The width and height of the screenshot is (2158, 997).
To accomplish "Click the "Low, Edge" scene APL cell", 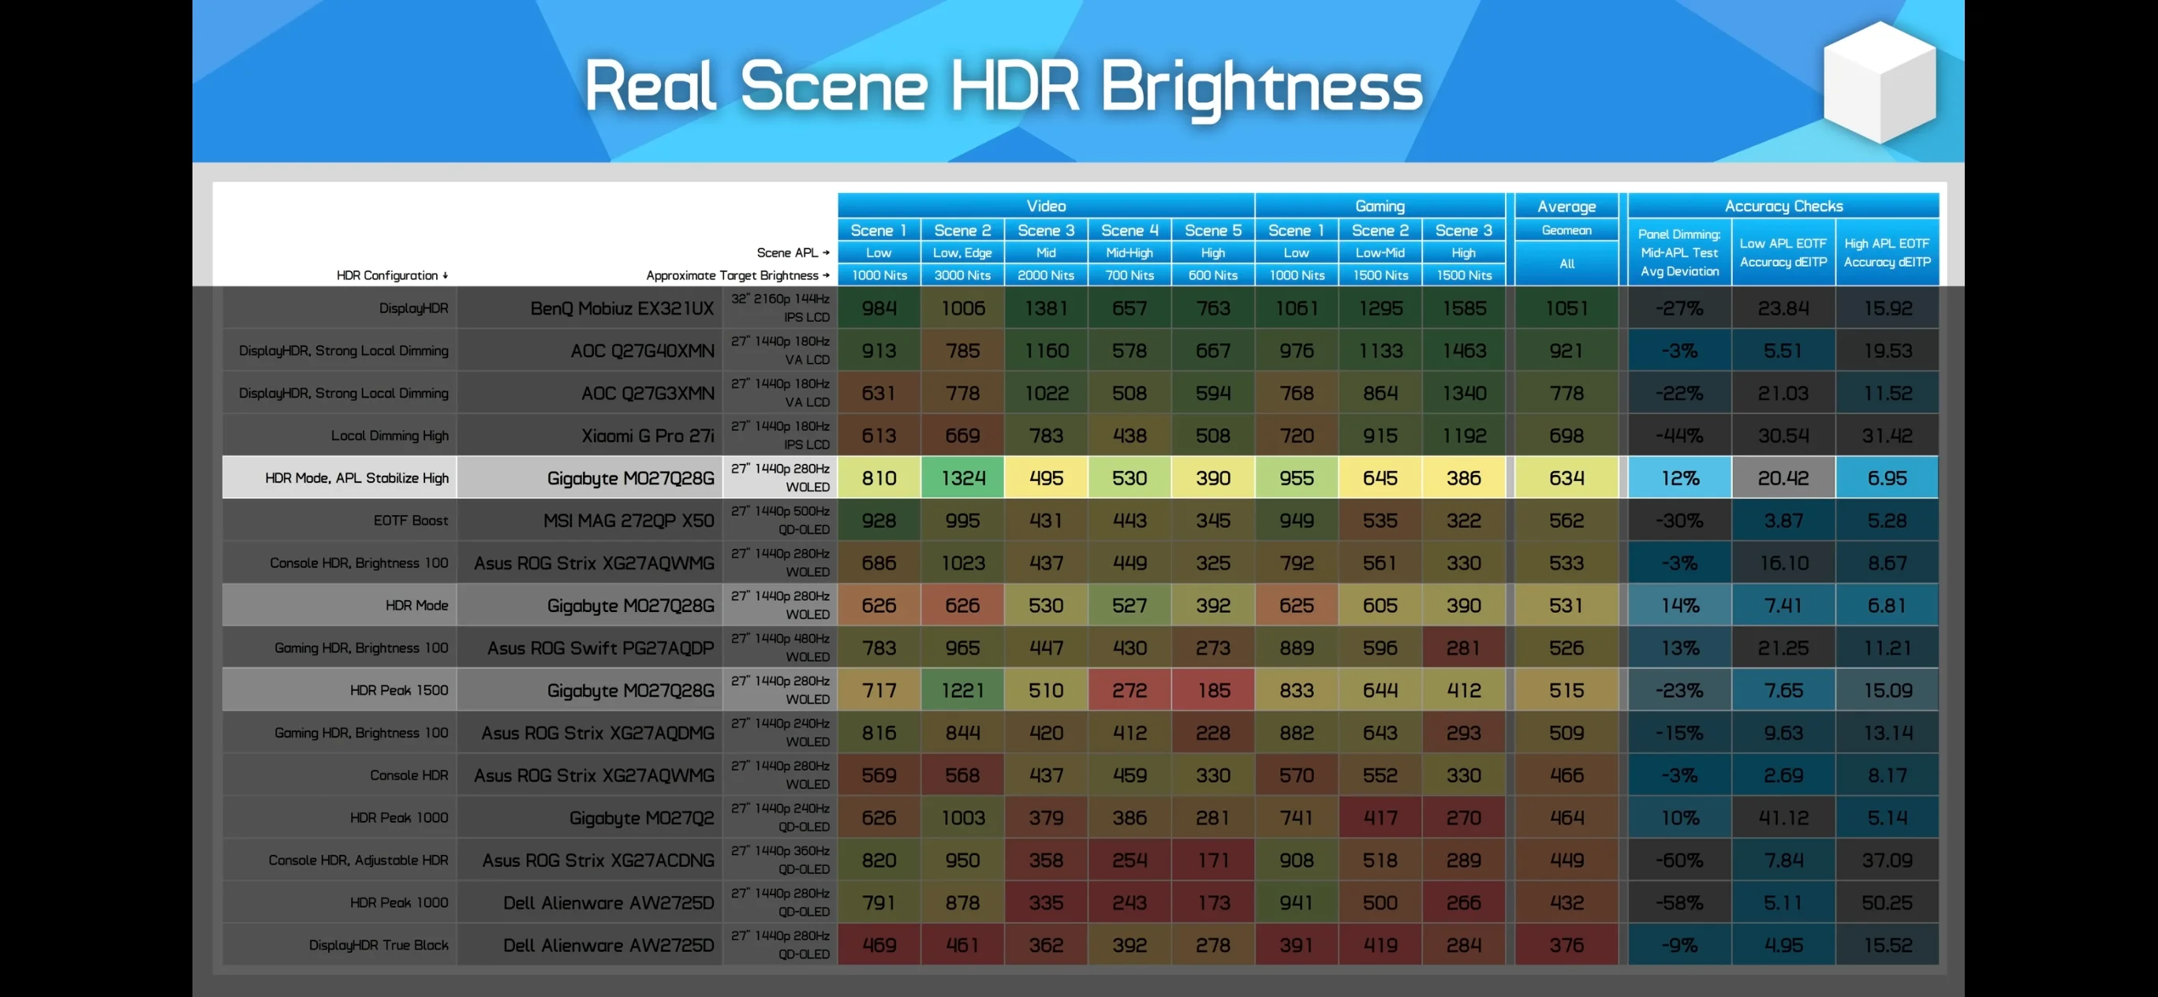I will click(961, 253).
